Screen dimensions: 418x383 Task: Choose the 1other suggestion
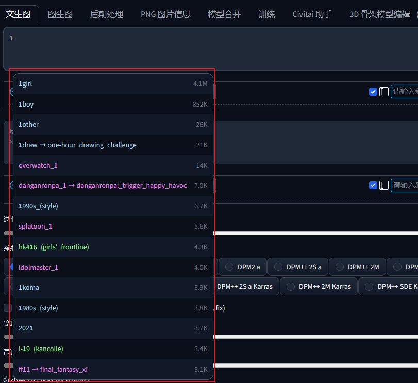[x=113, y=125]
